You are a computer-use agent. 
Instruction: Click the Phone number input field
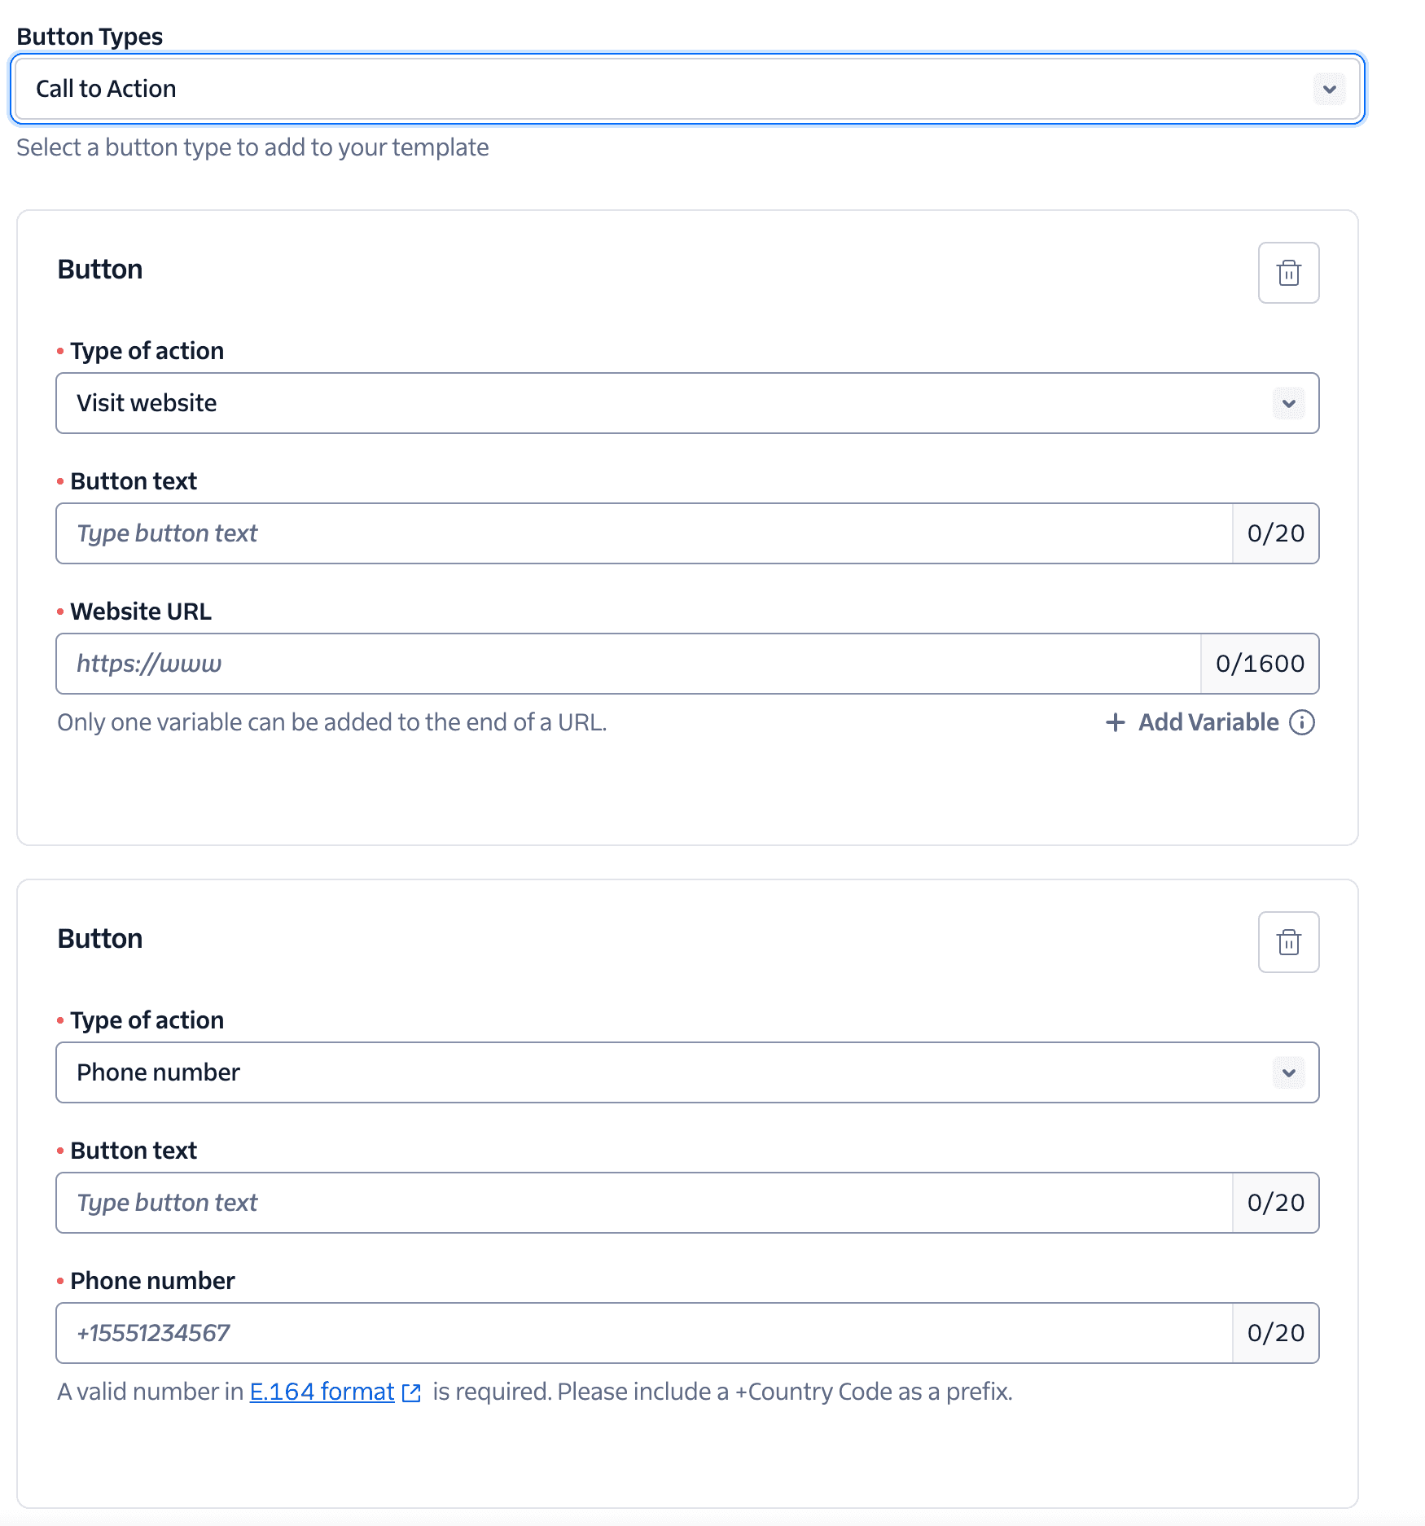(570, 1333)
